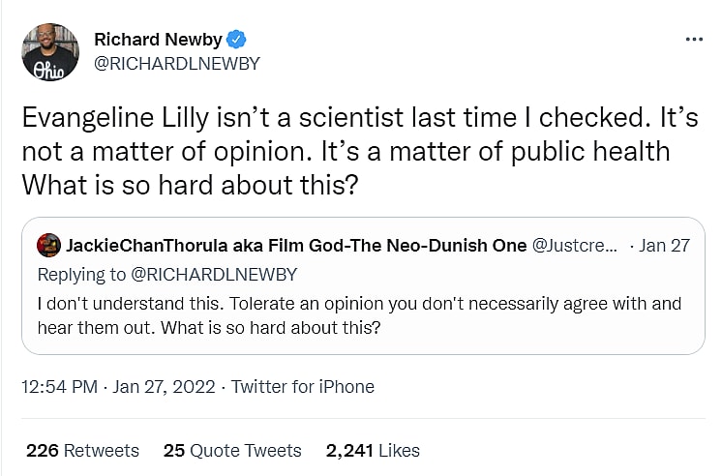View the 2,241 Likes list
The image size is (722, 476).
click(x=373, y=450)
